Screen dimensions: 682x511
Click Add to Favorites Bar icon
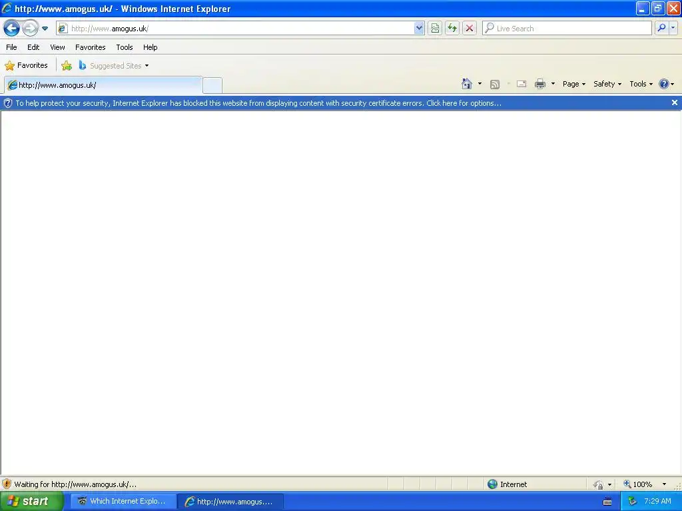[x=67, y=66]
